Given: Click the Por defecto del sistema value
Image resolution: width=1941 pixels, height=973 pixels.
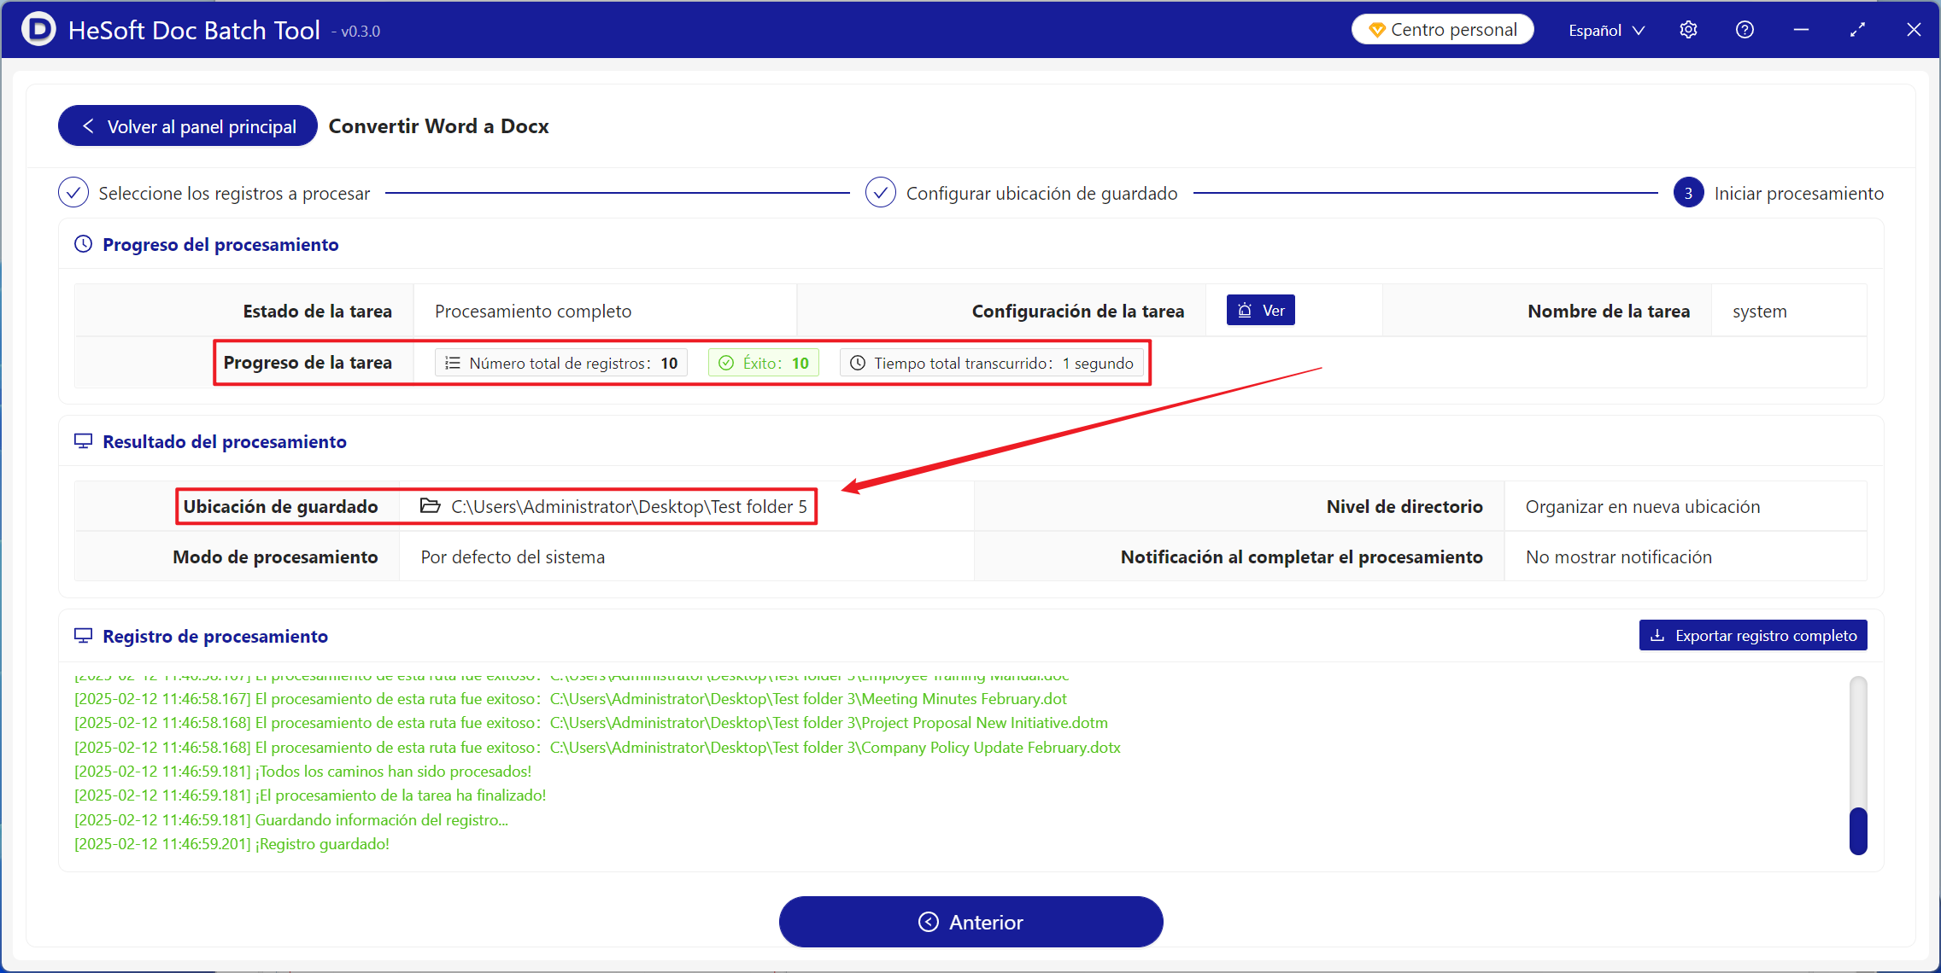Looking at the screenshot, I should point(513,557).
